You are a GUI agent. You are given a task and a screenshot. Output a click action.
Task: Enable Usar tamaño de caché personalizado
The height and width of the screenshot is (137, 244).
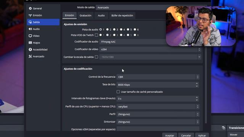coord(118,92)
